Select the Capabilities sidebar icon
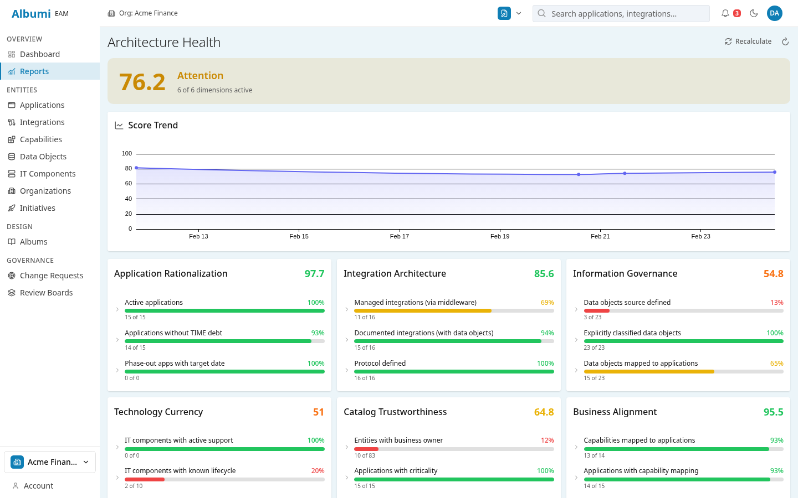 (x=11, y=139)
